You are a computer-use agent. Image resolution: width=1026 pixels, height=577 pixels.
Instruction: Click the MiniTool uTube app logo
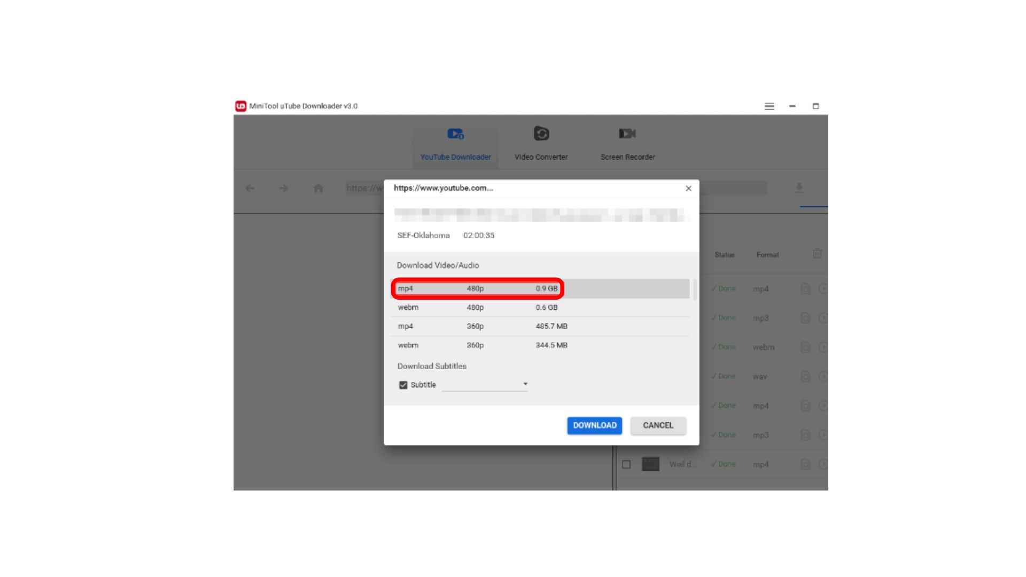(242, 106)
